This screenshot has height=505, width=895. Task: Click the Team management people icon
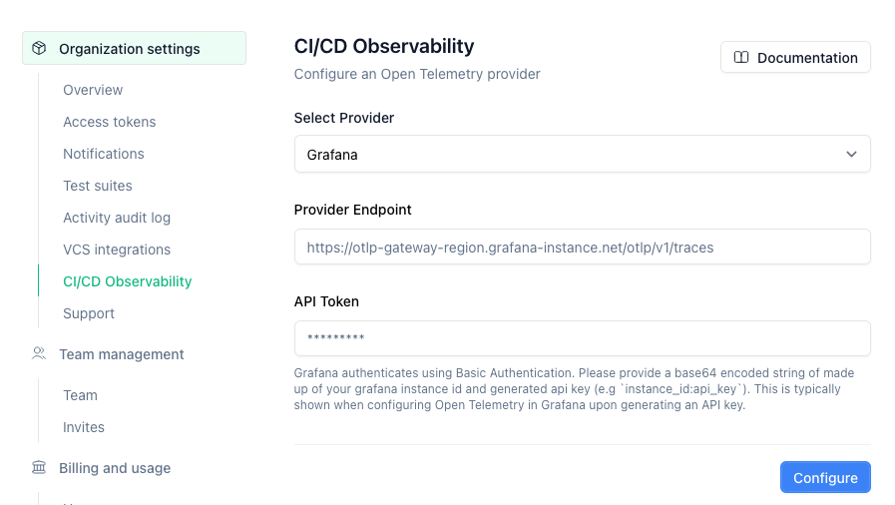click(39, 354)
